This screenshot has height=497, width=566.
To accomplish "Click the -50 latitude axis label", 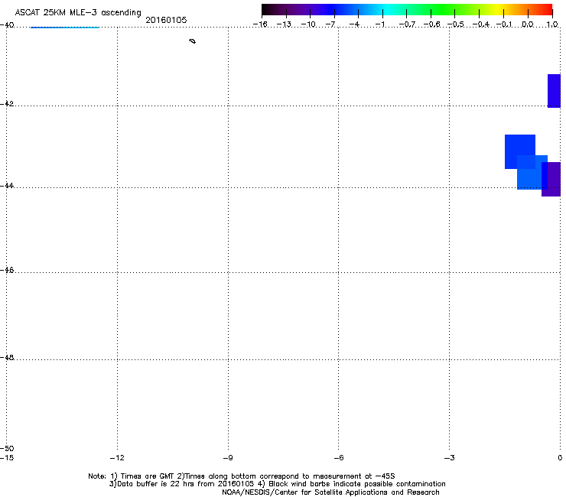I will pos(7,448).
